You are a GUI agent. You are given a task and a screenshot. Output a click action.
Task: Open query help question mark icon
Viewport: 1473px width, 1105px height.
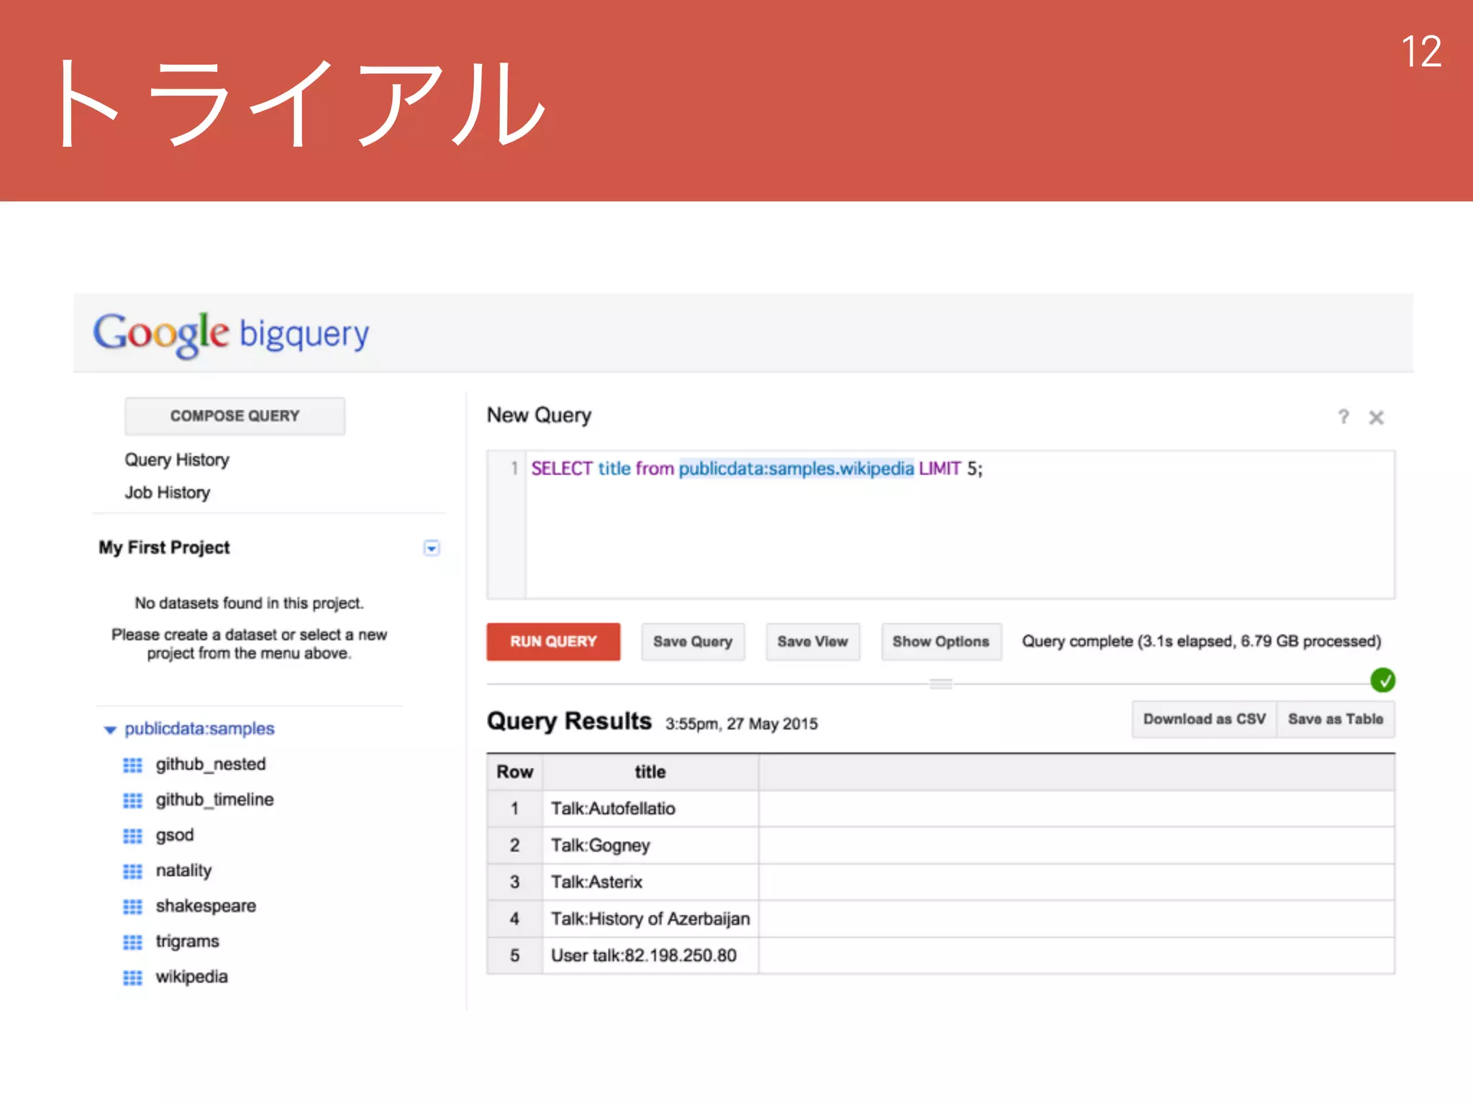1343,417
